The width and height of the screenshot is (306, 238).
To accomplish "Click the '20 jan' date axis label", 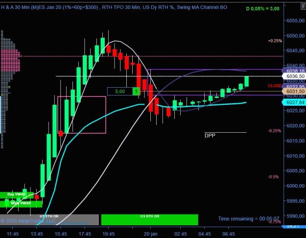I will (150, 234).
